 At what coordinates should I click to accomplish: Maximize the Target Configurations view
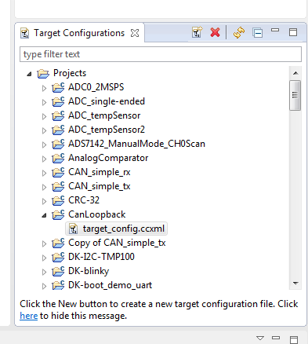(293, 32)
